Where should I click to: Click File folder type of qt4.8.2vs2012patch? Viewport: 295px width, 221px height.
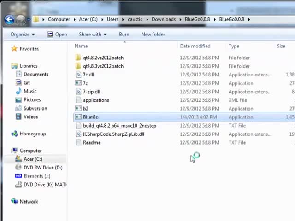(239, 58)
